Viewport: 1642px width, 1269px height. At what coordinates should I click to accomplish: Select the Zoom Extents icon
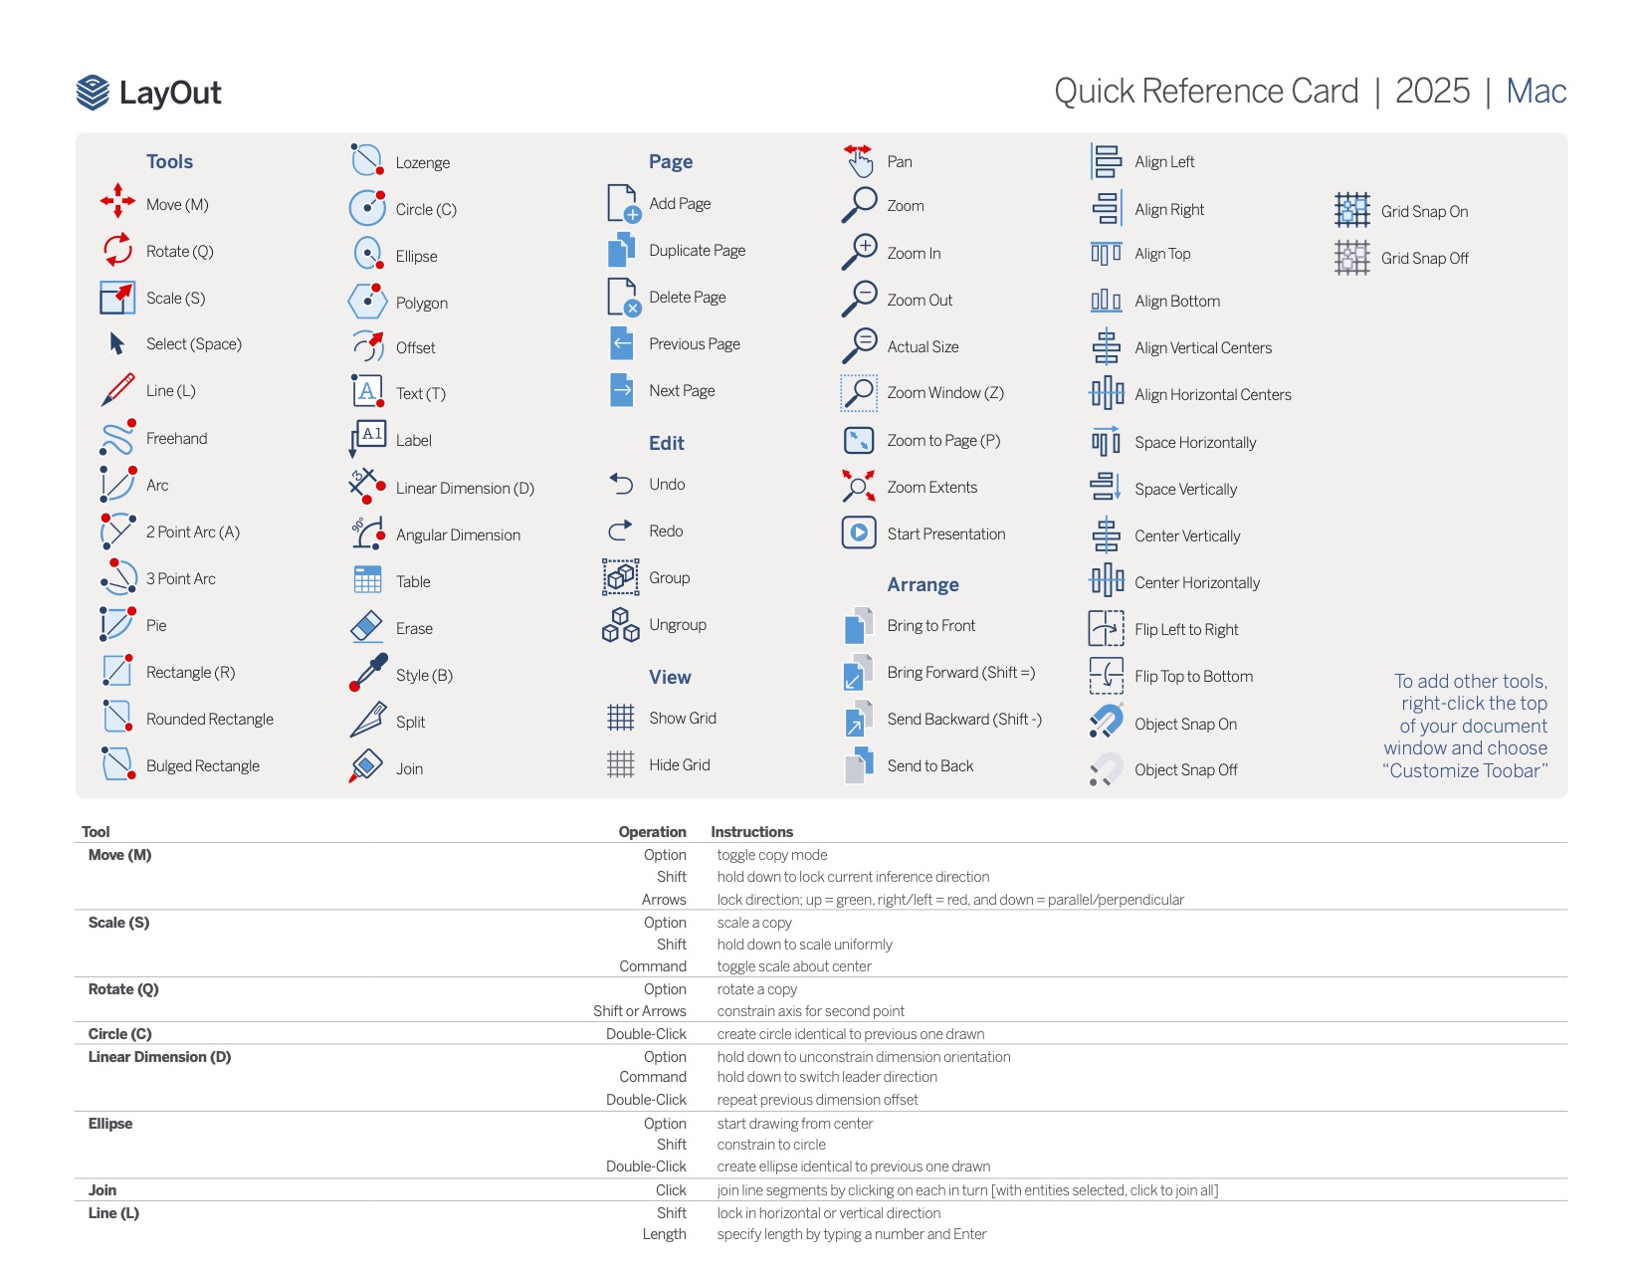point(858,486)
